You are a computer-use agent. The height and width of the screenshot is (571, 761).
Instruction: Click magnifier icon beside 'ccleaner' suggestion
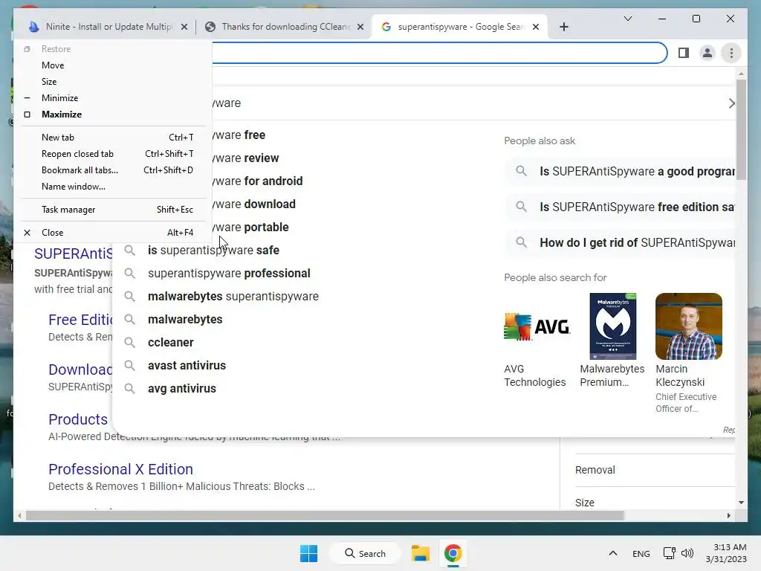click(129, 343)
